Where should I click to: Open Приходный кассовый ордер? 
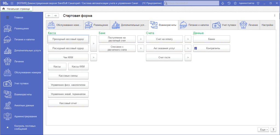(x=68, y=39)
